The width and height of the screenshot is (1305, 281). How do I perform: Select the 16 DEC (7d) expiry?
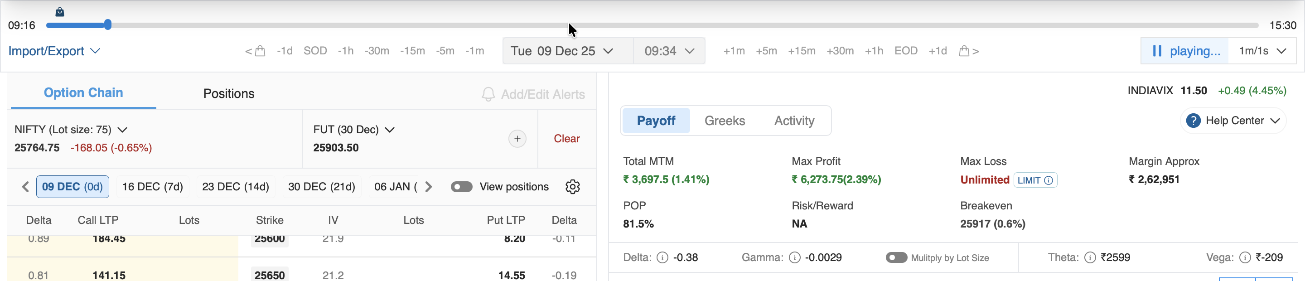(x=153, y=187)
